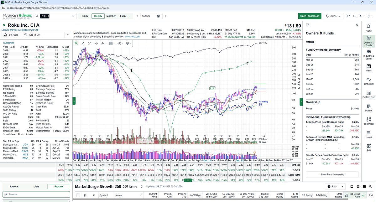Open the Checklist sidebar icon

[369, 81]
